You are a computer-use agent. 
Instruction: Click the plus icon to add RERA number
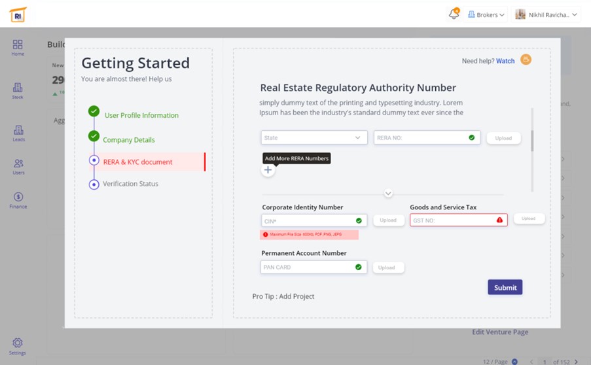(268, 170)
